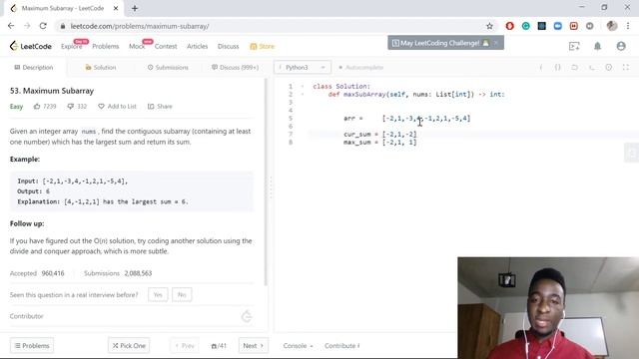Click the collapse tab at editor's right edge
Screen dimensions: 639x359
pos(632,153)
